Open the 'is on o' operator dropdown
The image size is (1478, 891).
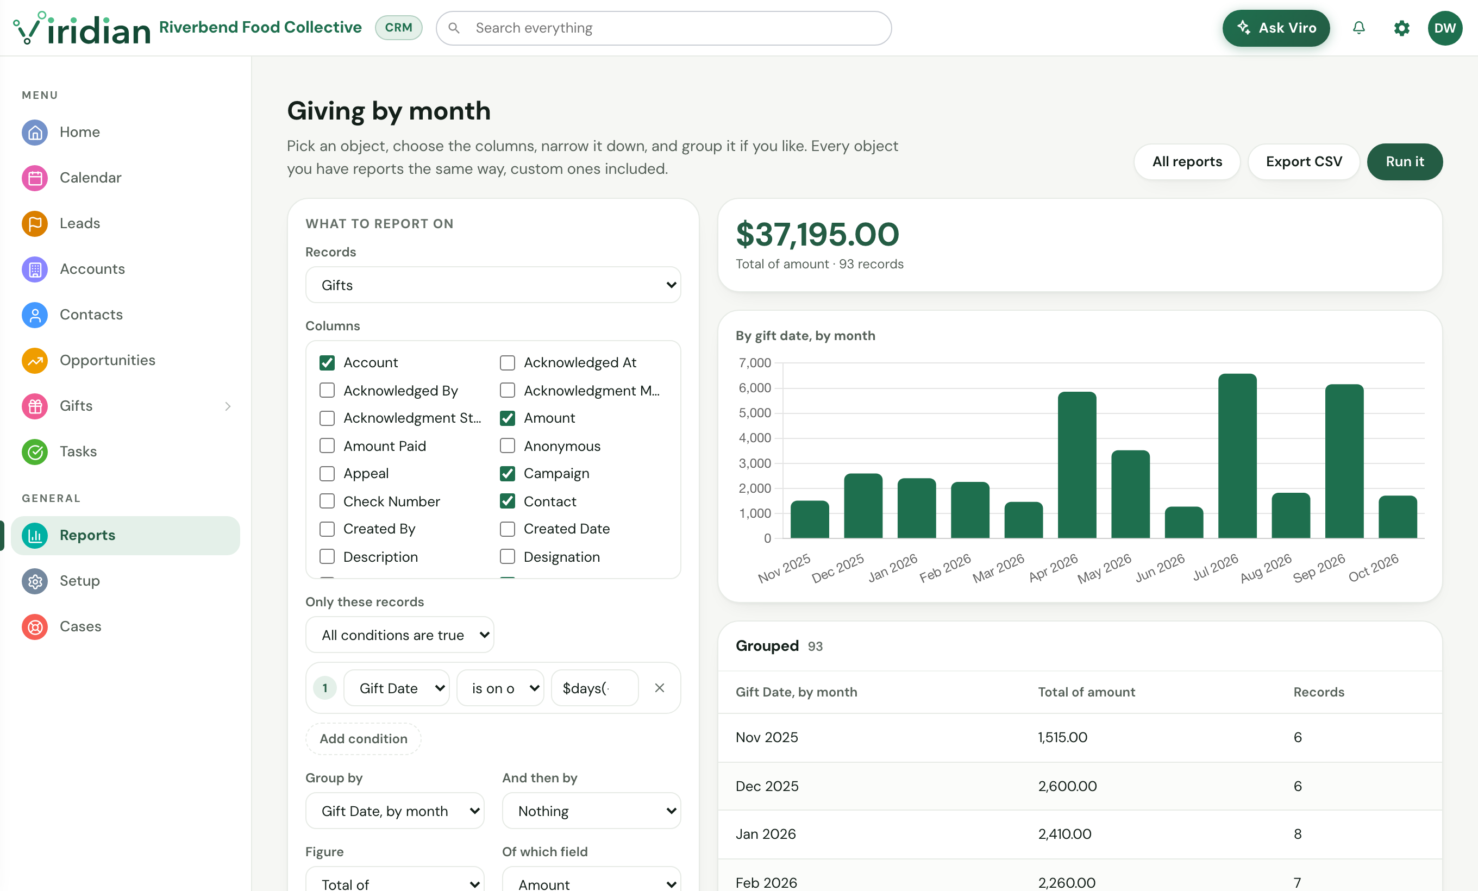(500, 688)
